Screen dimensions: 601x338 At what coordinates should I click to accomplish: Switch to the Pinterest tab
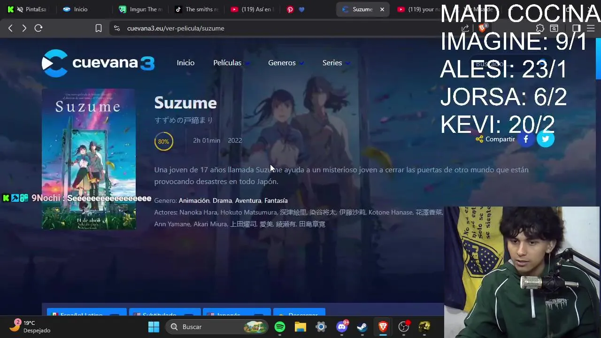pos(296,9)
